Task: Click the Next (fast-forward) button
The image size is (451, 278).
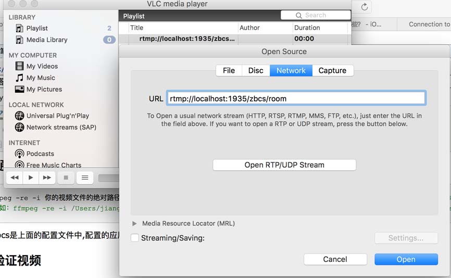Action: point(47,178)
